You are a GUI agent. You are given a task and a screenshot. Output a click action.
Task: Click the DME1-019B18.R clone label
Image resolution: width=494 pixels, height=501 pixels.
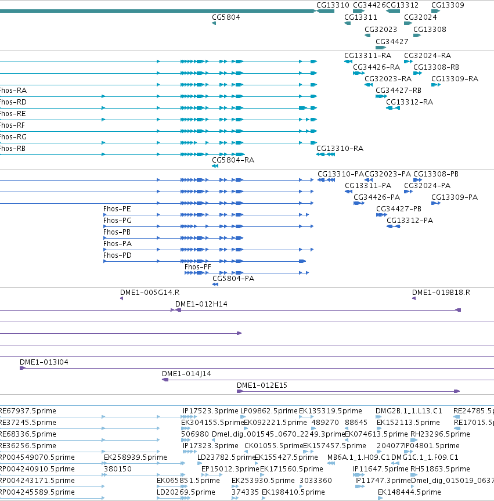441,293
